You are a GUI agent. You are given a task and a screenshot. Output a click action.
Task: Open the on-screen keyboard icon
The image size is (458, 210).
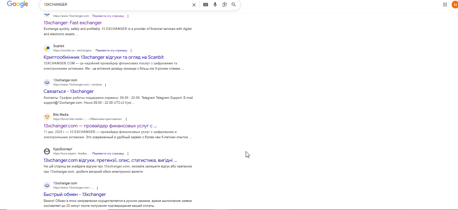206,5
